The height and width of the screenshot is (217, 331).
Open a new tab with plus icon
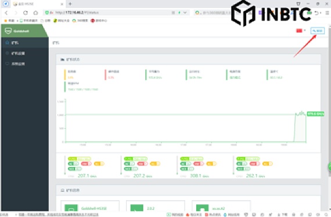[x=70, y=4]
